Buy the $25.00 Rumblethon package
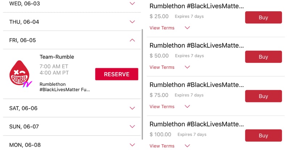Viewport: 287px width, 150px height. (263, 17)
